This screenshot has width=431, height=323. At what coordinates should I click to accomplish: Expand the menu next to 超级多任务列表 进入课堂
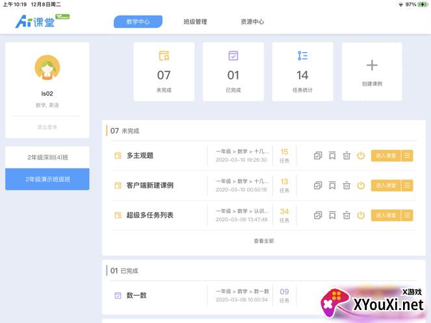point(407,215)
